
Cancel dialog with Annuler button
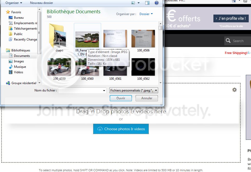(x=147, y=98)
